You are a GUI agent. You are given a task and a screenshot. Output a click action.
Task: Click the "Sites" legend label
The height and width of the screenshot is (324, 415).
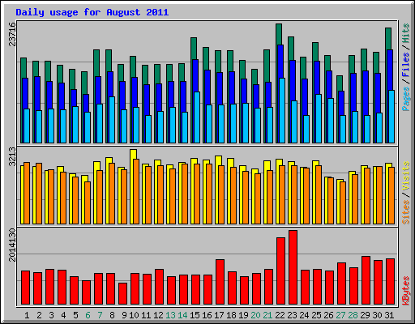pos(406,212)
